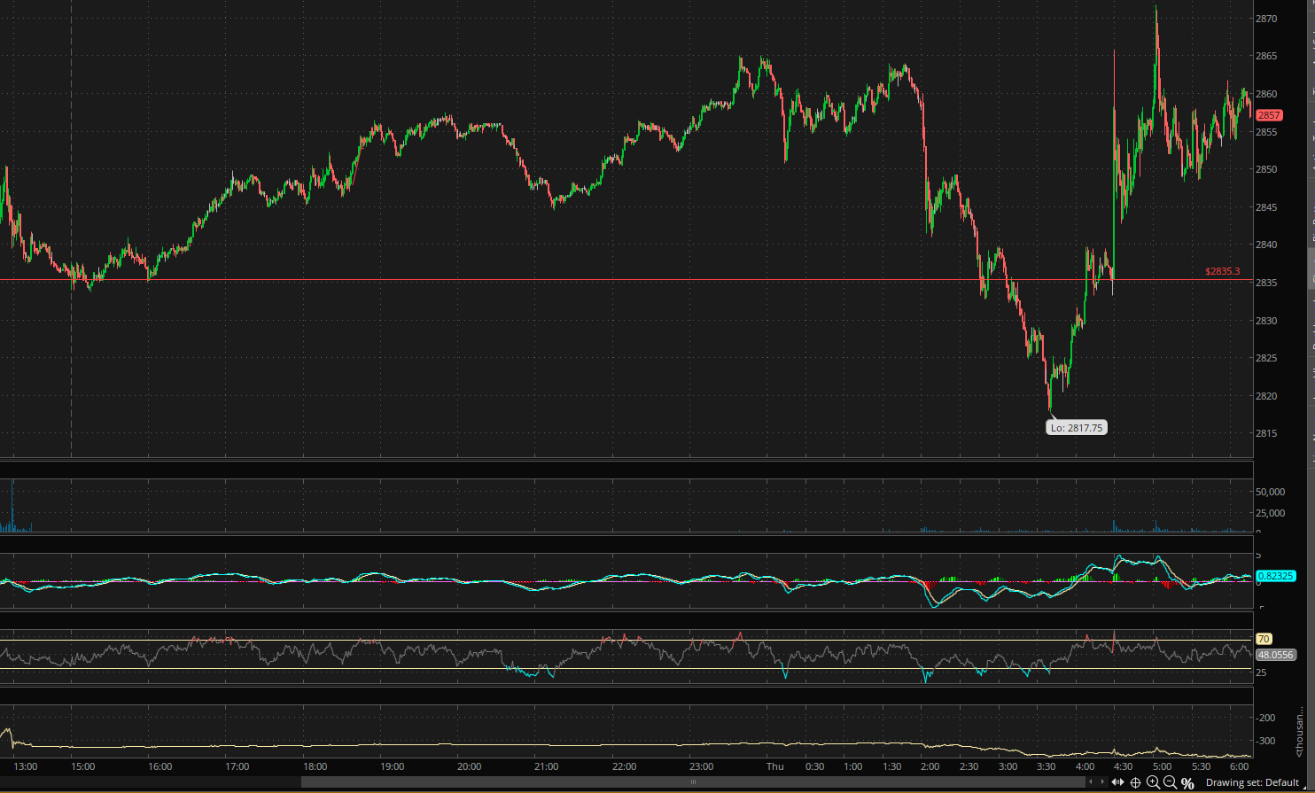1315x793 pixels.
Task: Click the expand/compress time axis icon
Action: coord(1117,782)
